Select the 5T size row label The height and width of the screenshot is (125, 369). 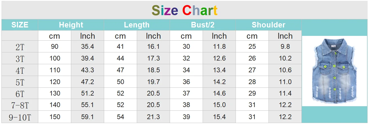(20, 82)
